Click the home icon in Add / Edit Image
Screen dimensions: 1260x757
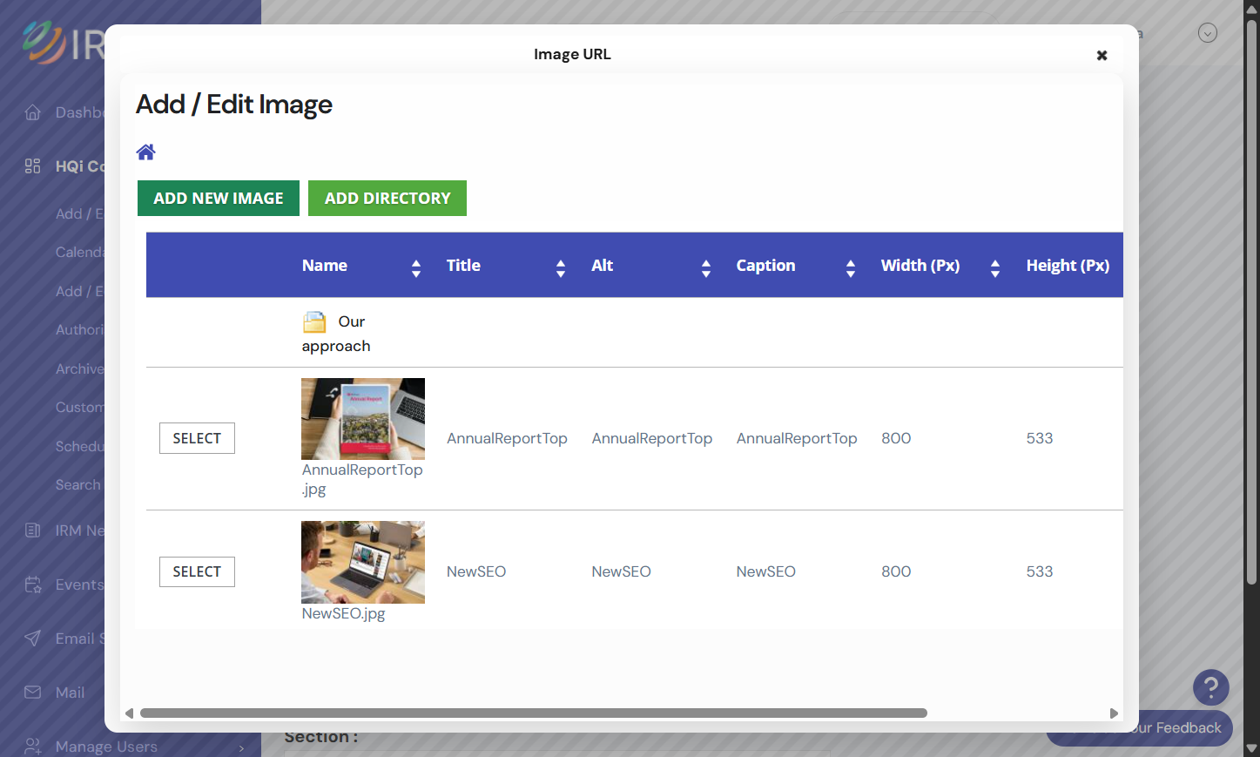(x=145, y=152)
